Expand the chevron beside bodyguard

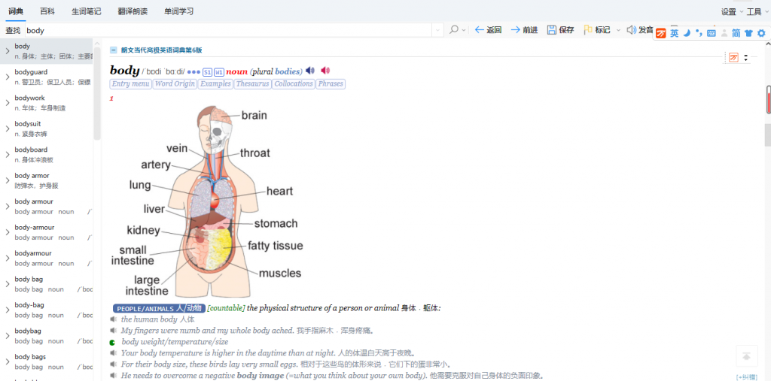pos(8,77)
